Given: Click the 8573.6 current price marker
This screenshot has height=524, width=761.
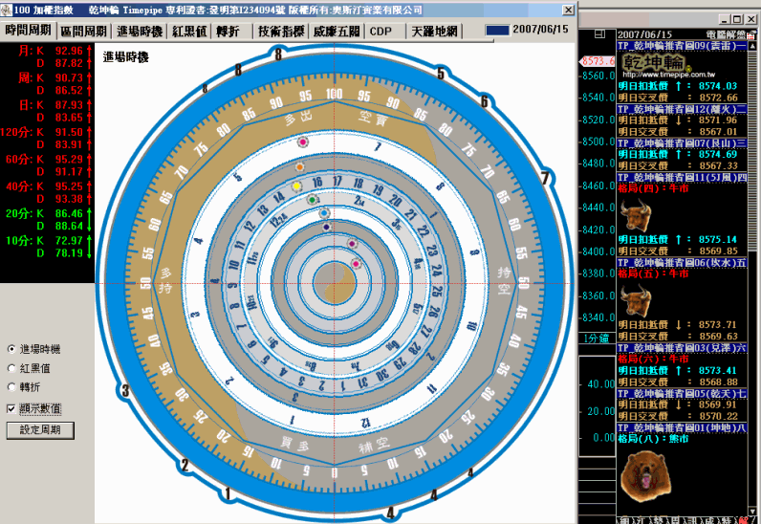Looking at the screenshot, I should [598, 60].
